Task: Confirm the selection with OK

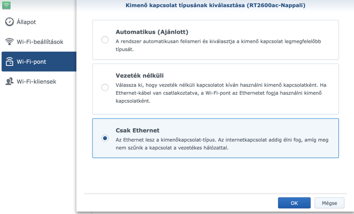Action: (294, 203)
